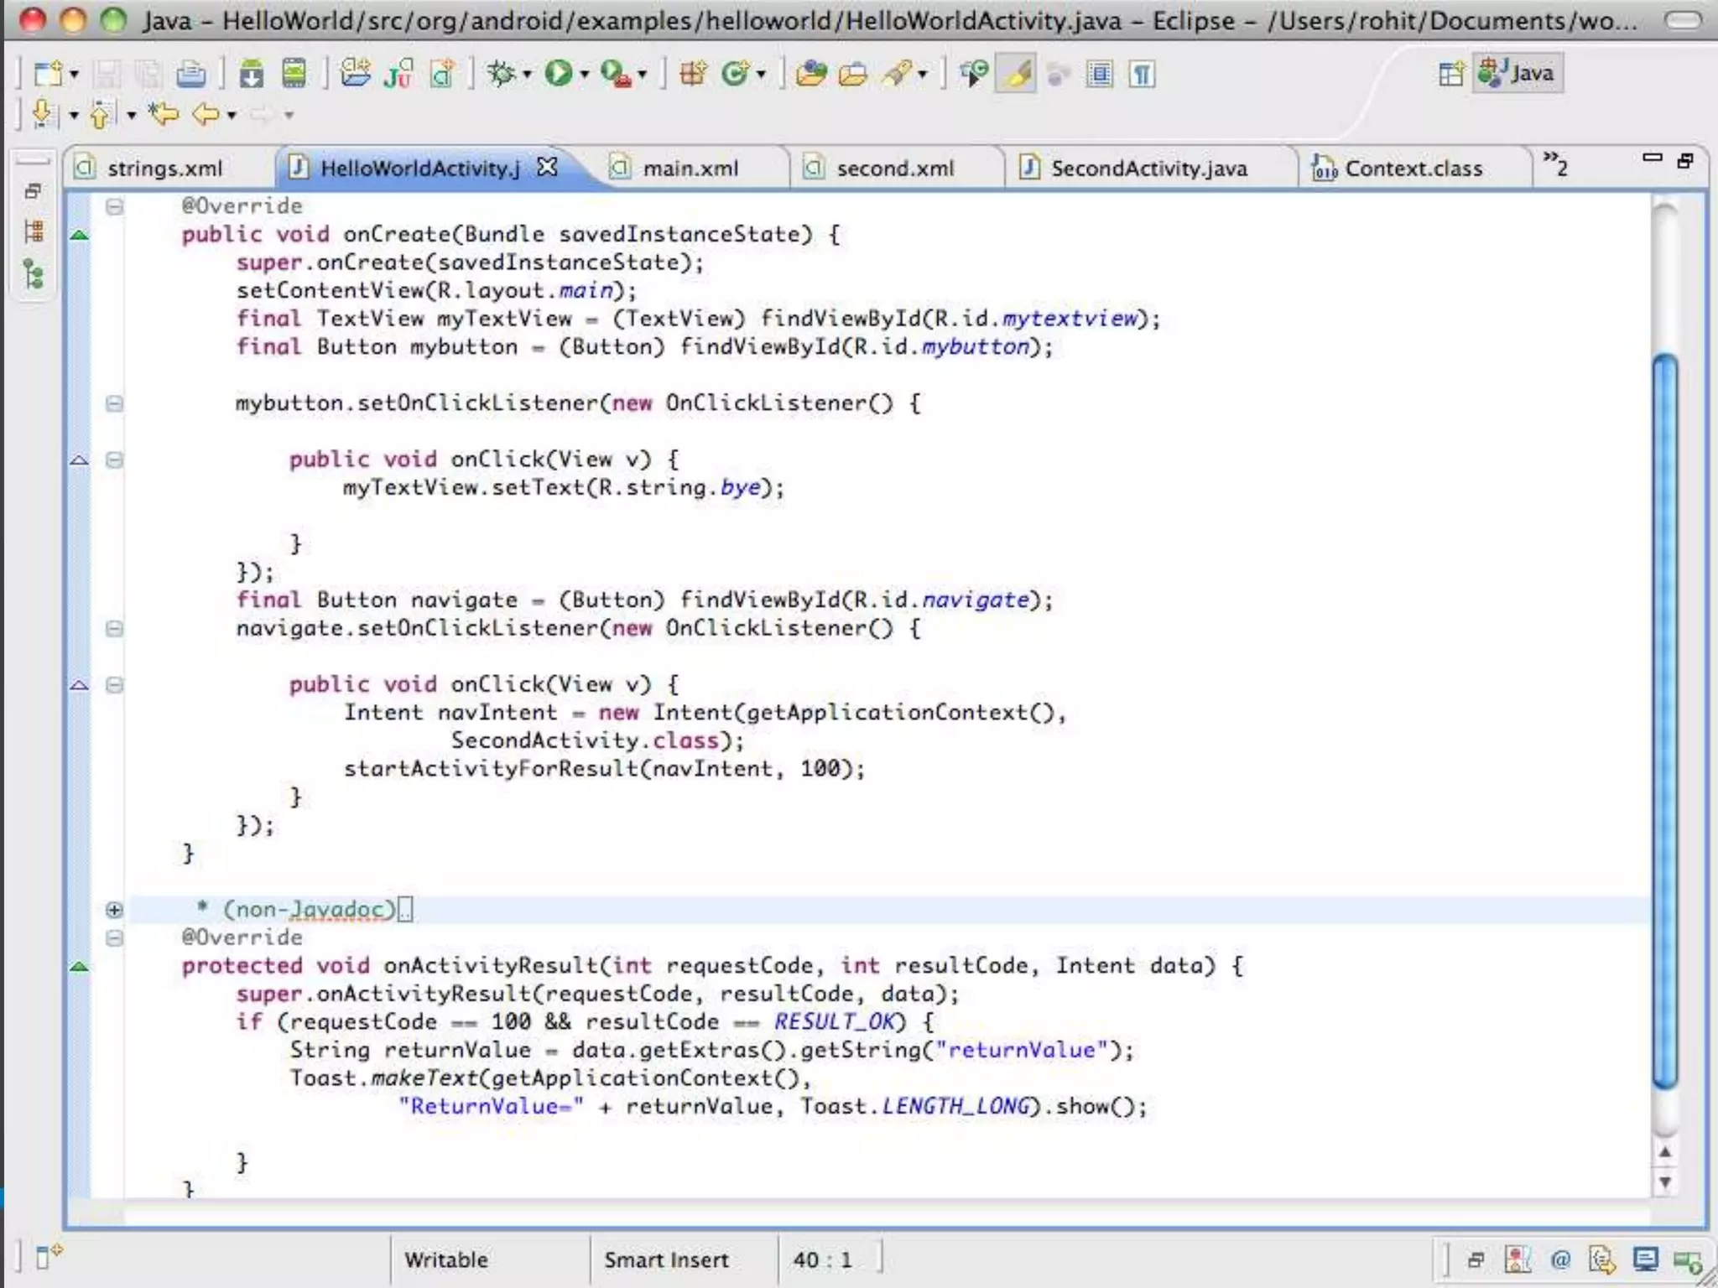Click the Open Task folder icon
The image size is (1718, 1288).
[x=853, y=75]
